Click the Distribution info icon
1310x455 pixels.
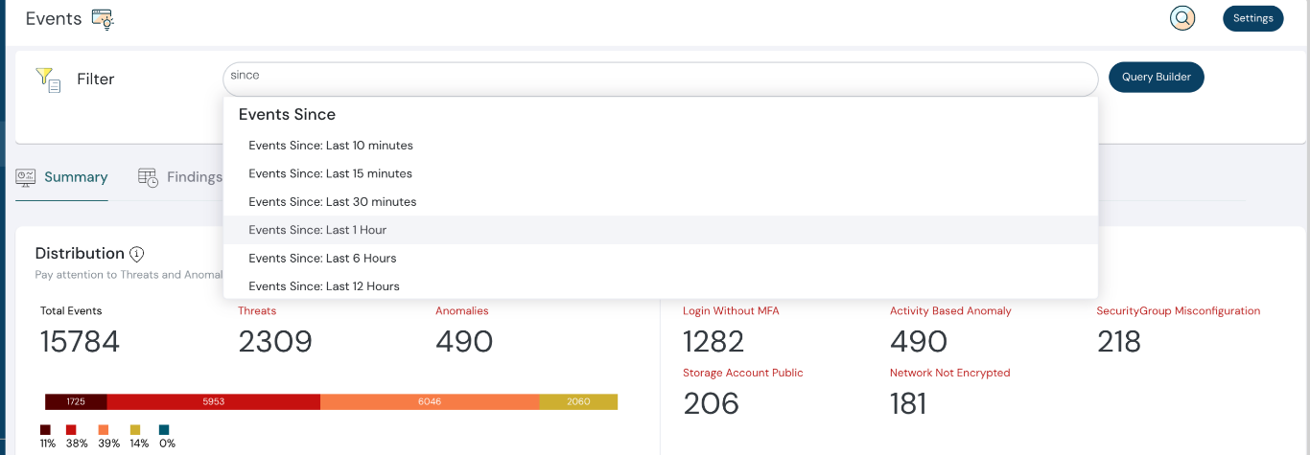pyautogui.click(x=137, y=254)
